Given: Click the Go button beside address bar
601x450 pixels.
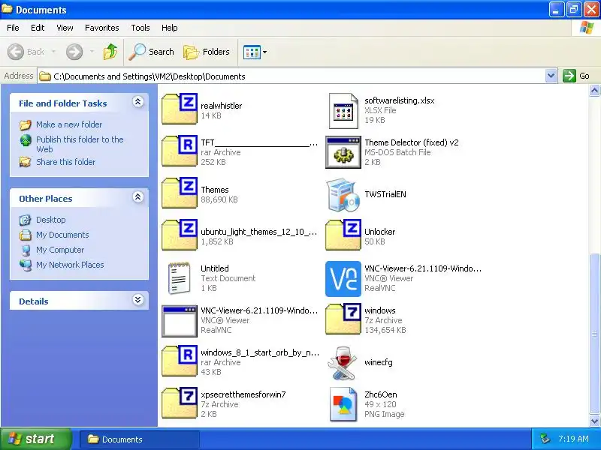Looking at the screenshot, I should tap(576, 76).
